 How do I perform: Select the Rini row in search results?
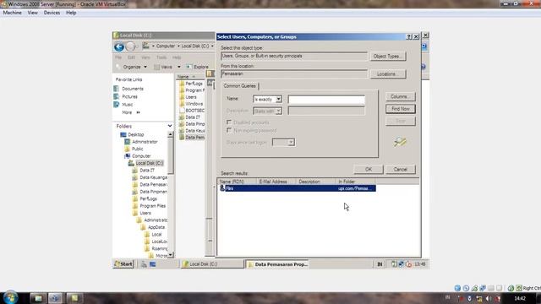297,188
